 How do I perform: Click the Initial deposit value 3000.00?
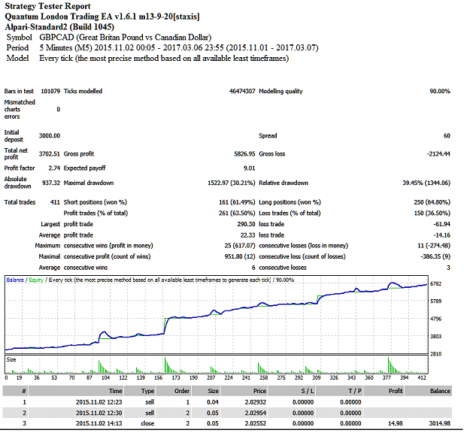coord(50,136)
